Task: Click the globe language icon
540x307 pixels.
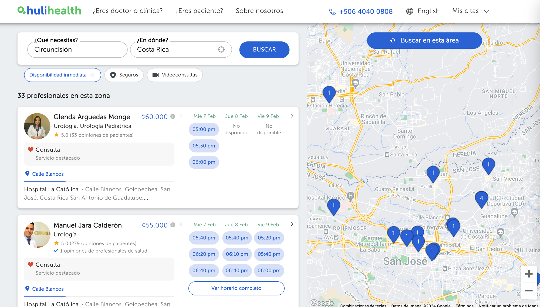Action: pos(410,11)
